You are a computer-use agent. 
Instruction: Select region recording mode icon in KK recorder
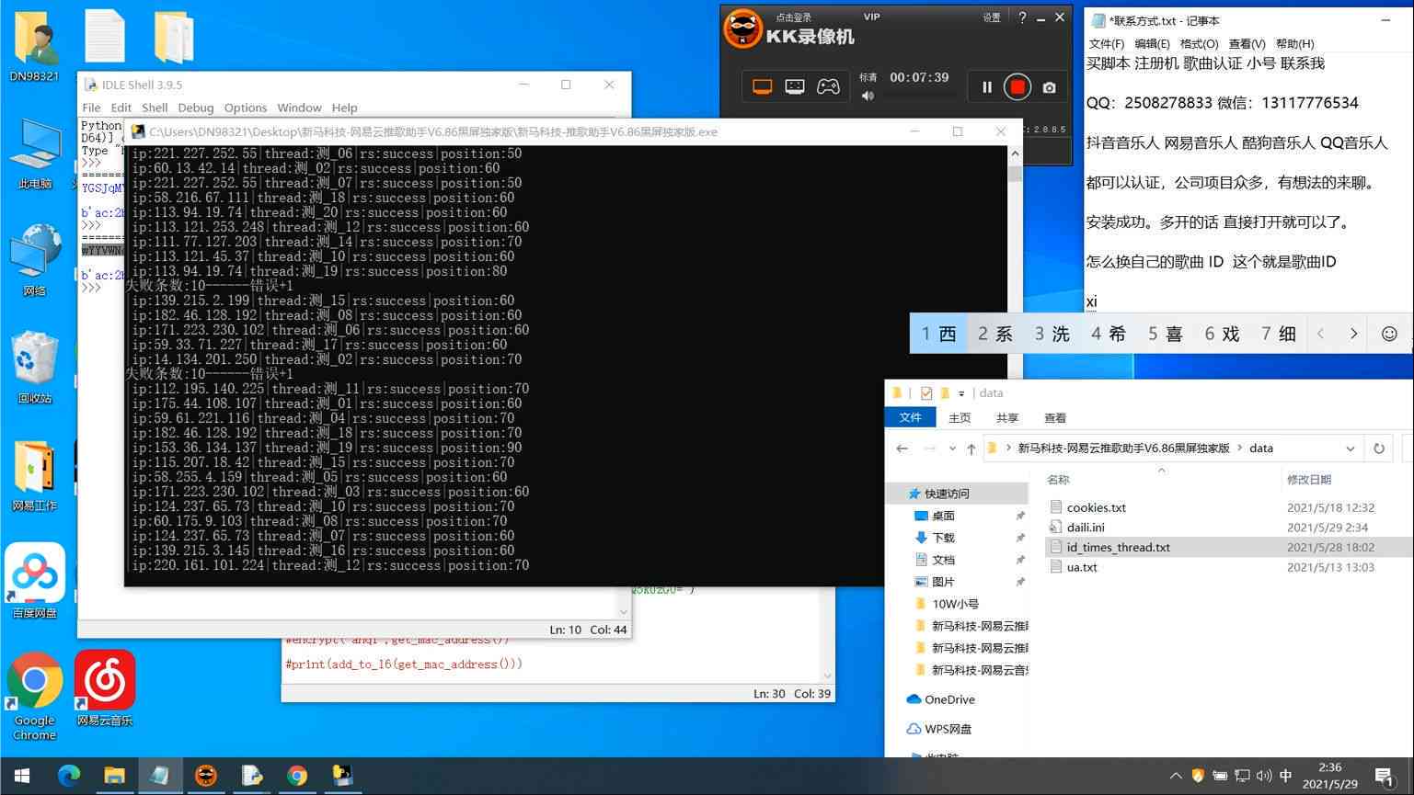[x=795, y=87]
